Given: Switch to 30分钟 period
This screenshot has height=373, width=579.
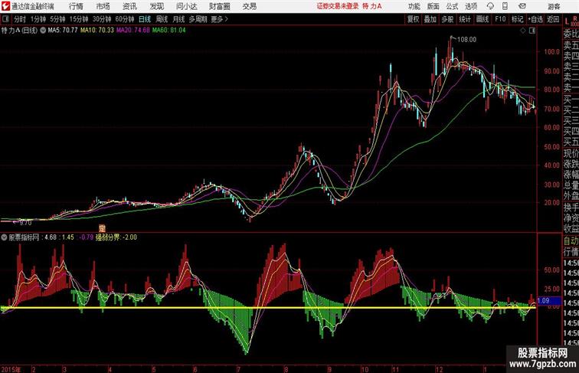Looking at the screenshot, I should [x=102, y=19].
